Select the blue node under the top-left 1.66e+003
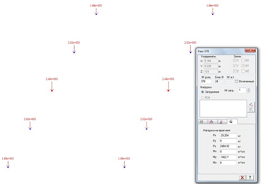The height and width of the screenshot is (184, 261). (96, 14)
